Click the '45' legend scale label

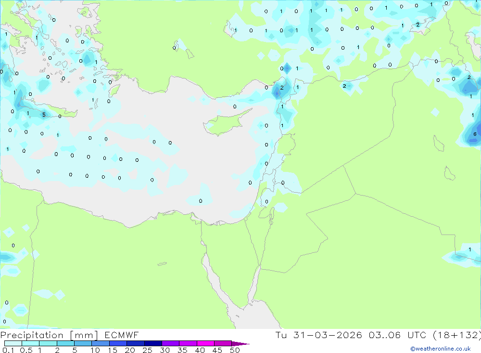pos(217,350)
